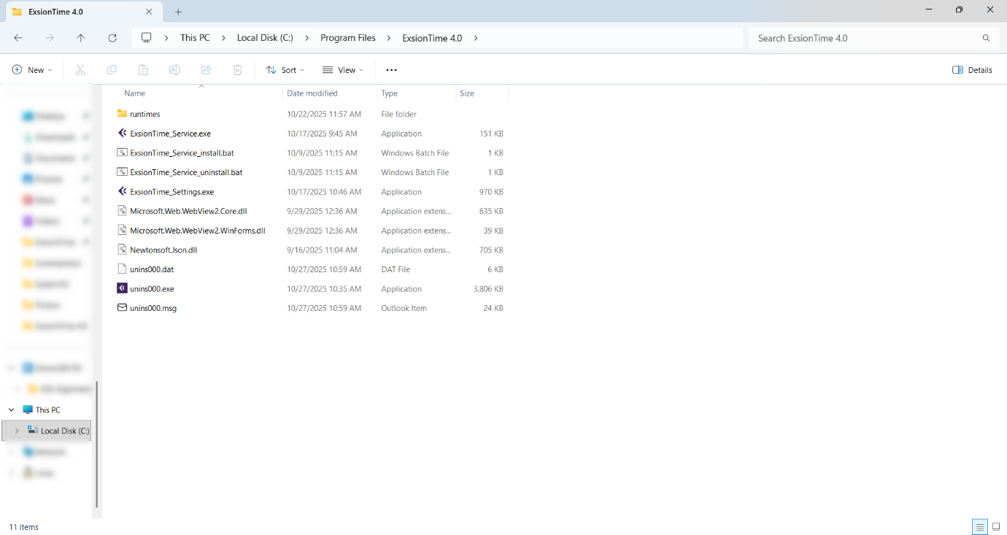Click the Share icon in toolbar
The width and height of the screenshot is (1007, 535).
206,70
